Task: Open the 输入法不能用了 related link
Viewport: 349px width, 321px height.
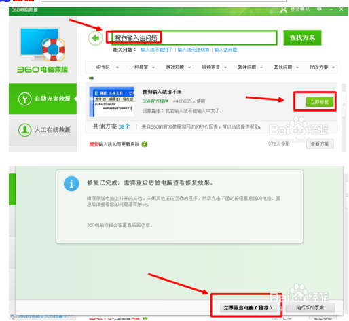Action: [156, 50]
